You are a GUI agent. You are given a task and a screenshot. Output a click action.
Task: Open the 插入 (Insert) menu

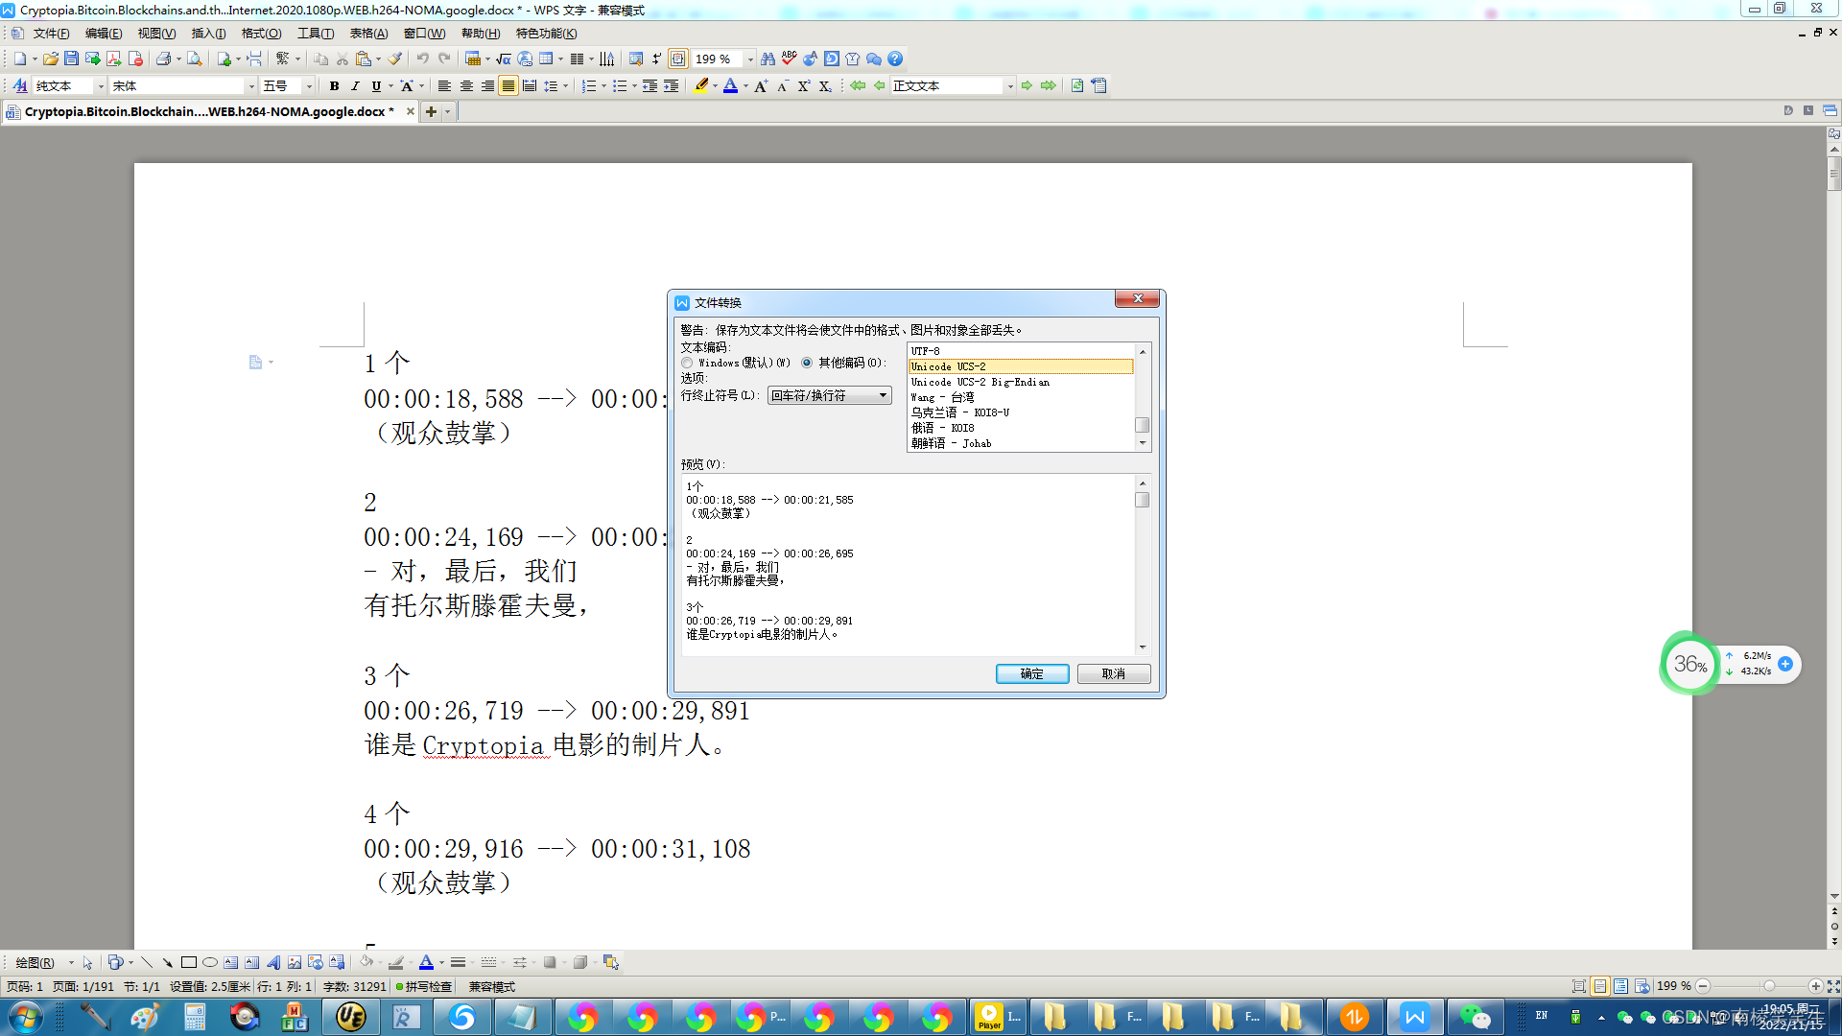(208, 33)
